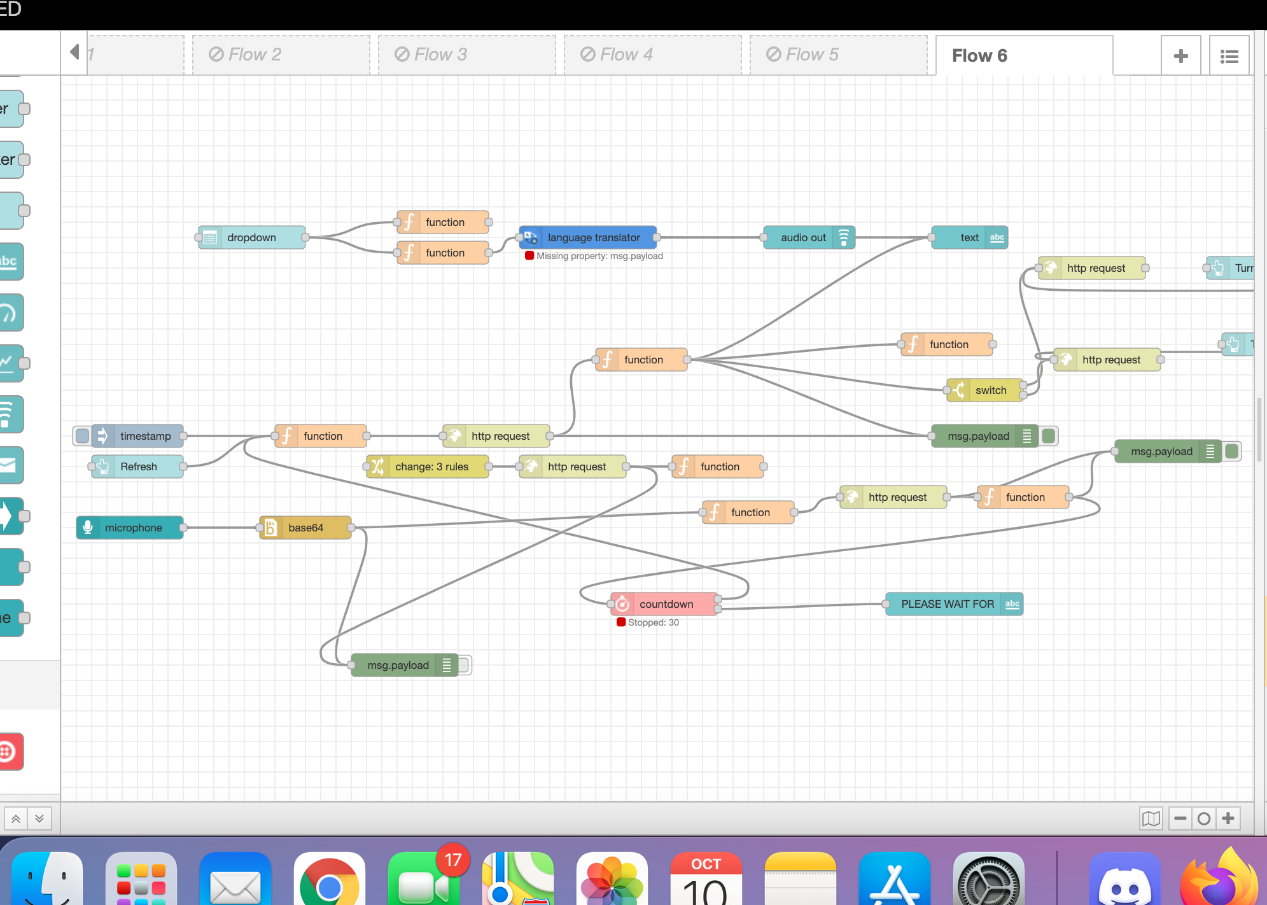Click the countdown node timer icon

pos(622,604)
